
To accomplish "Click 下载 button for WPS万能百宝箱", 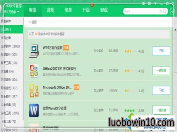I will [161, 51].
